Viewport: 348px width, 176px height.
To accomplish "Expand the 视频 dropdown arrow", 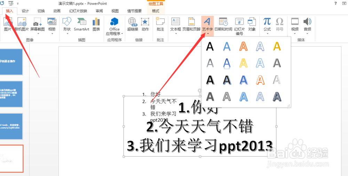I will (295, 33).
